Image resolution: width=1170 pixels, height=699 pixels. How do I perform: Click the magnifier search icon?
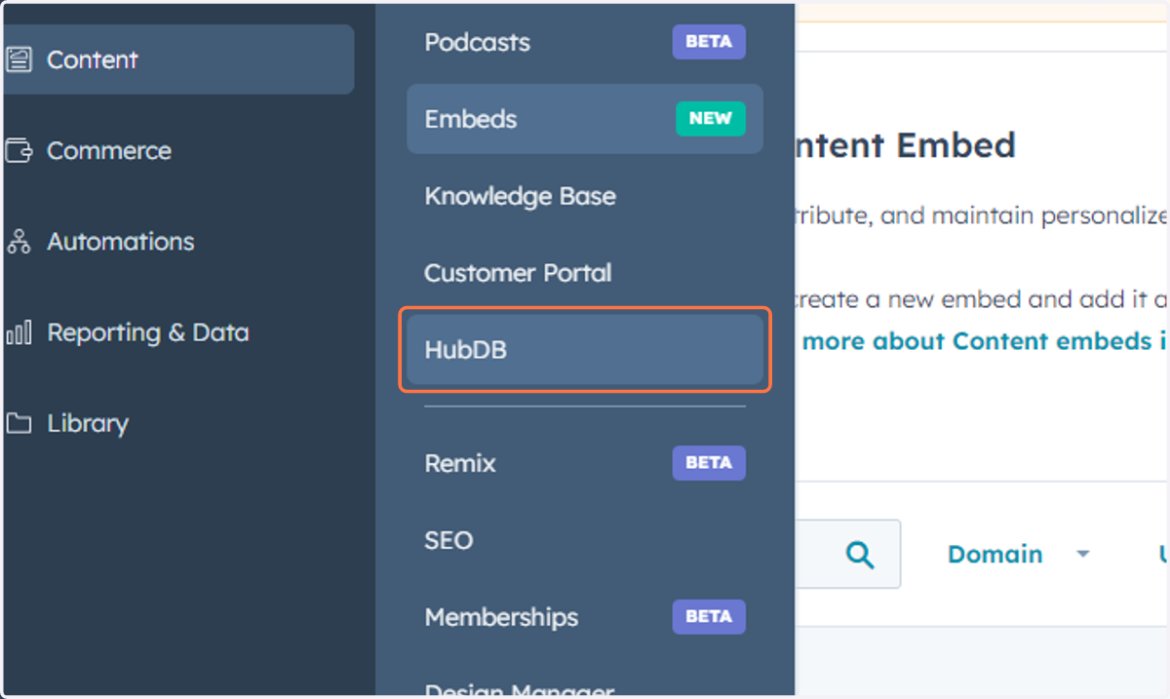[859, 555]
